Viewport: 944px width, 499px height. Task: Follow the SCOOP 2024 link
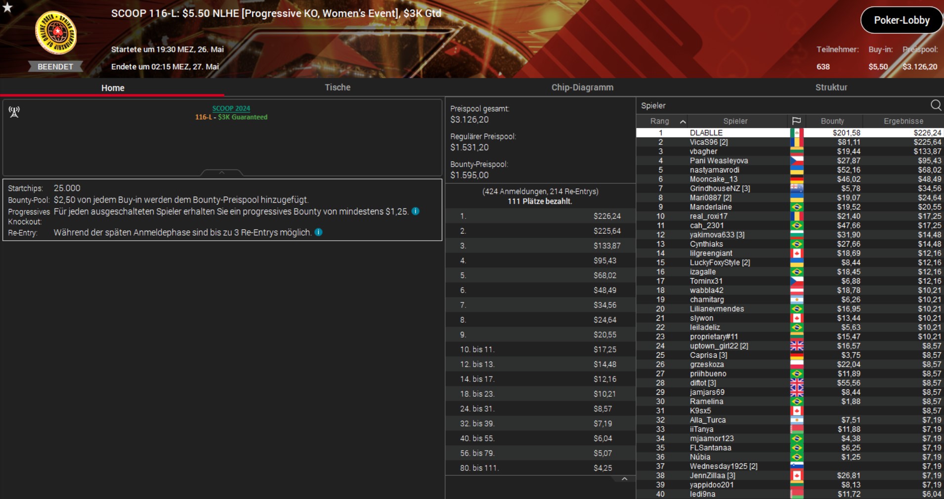[231, 108]
